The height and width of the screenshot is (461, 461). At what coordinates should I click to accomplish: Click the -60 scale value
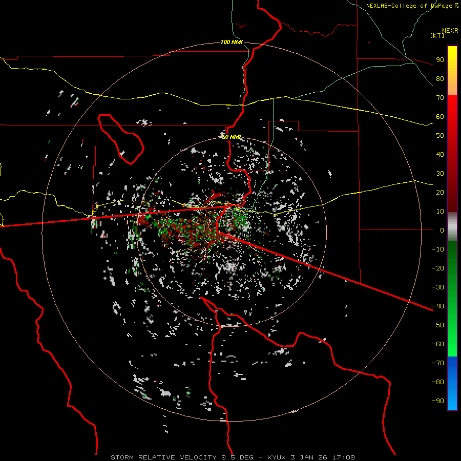click(438, 344)
